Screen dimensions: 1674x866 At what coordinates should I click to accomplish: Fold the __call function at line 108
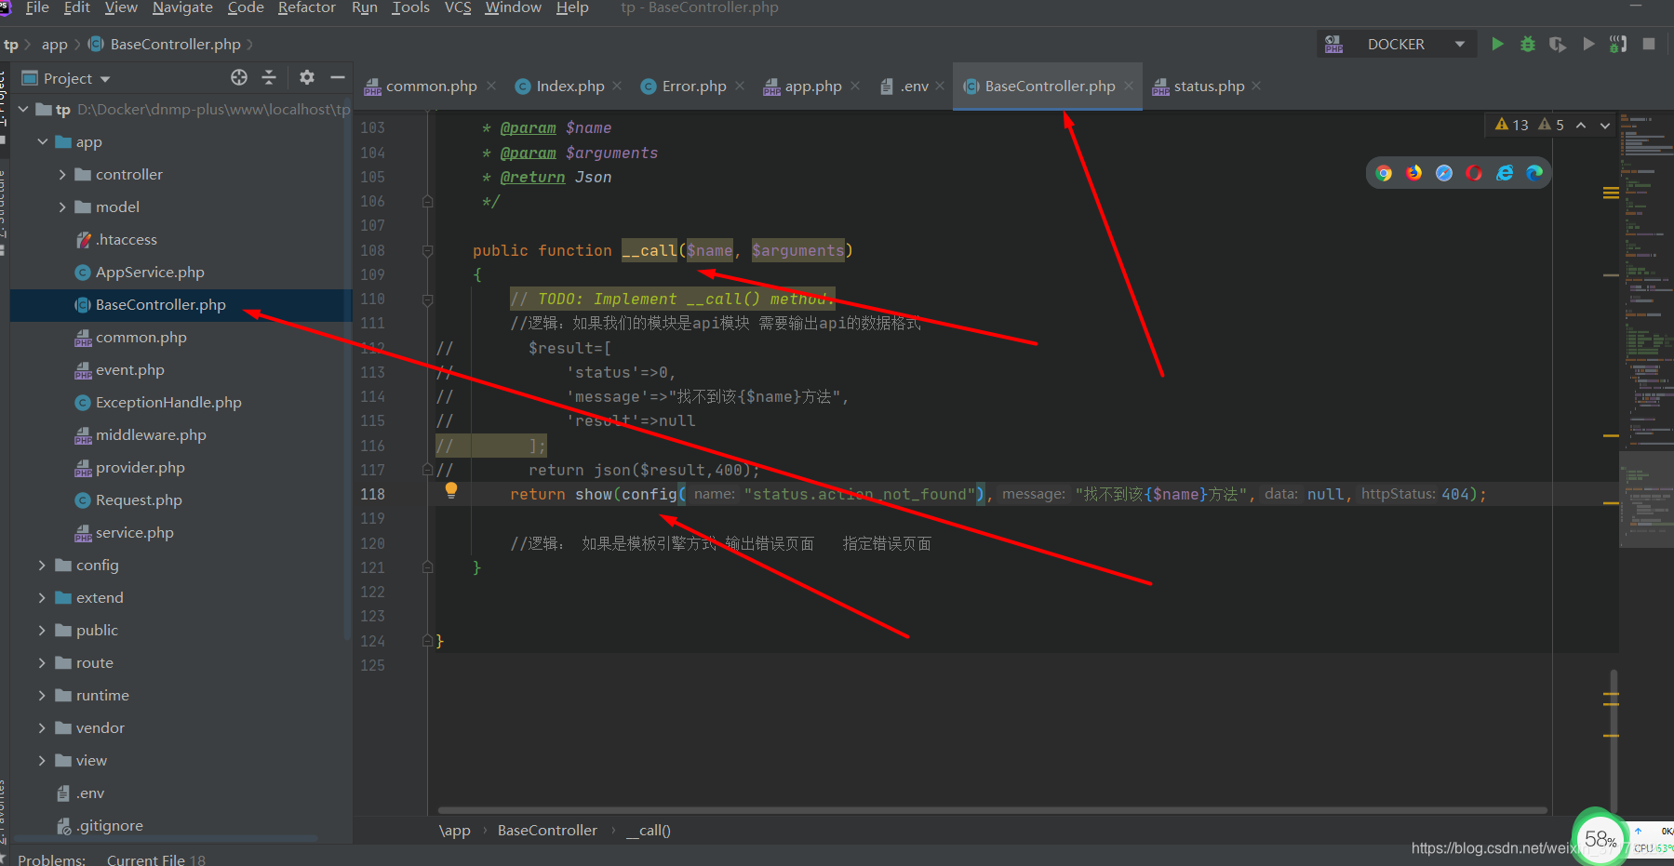pos(428,250)
